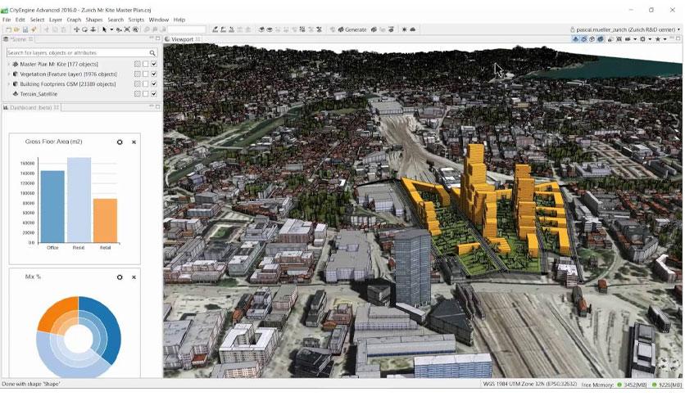Select the arrow Selection tool
685x396 pixels.
pyautogui.click(x=104, y=29)
